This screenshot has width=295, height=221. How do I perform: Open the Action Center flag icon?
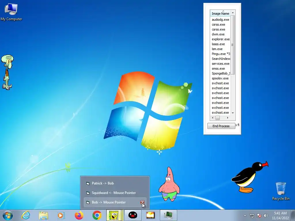(x=259, y=216)
